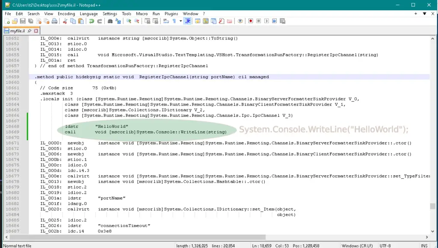Close the myfile.il tab with its red X
This screenshot has width=438, height=248.
point(36,31)
